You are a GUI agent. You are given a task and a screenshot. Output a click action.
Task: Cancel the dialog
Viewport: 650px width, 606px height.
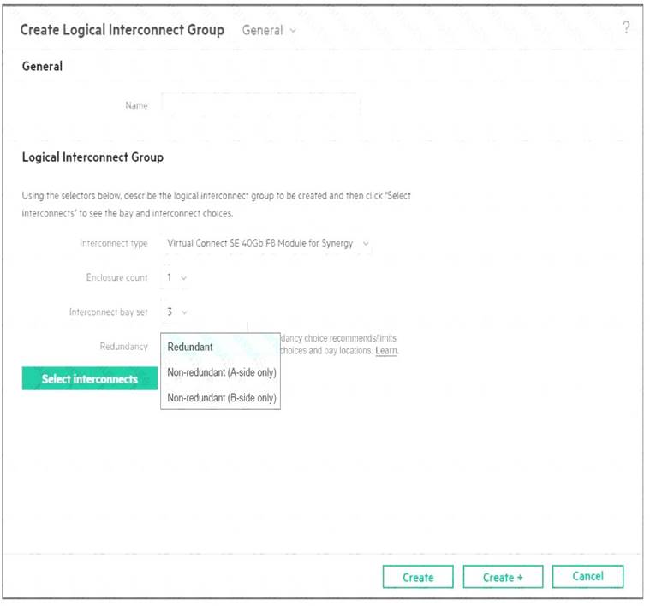[587, 576]
